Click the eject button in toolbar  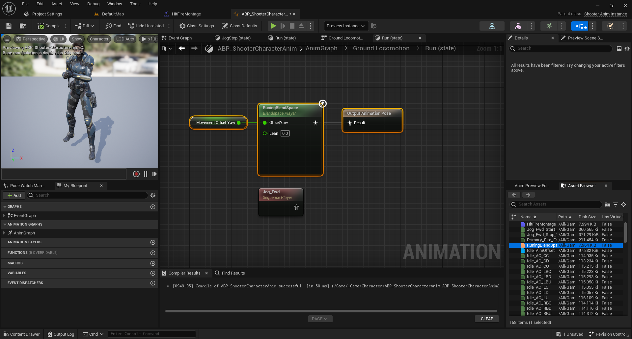tap(301, 26)
